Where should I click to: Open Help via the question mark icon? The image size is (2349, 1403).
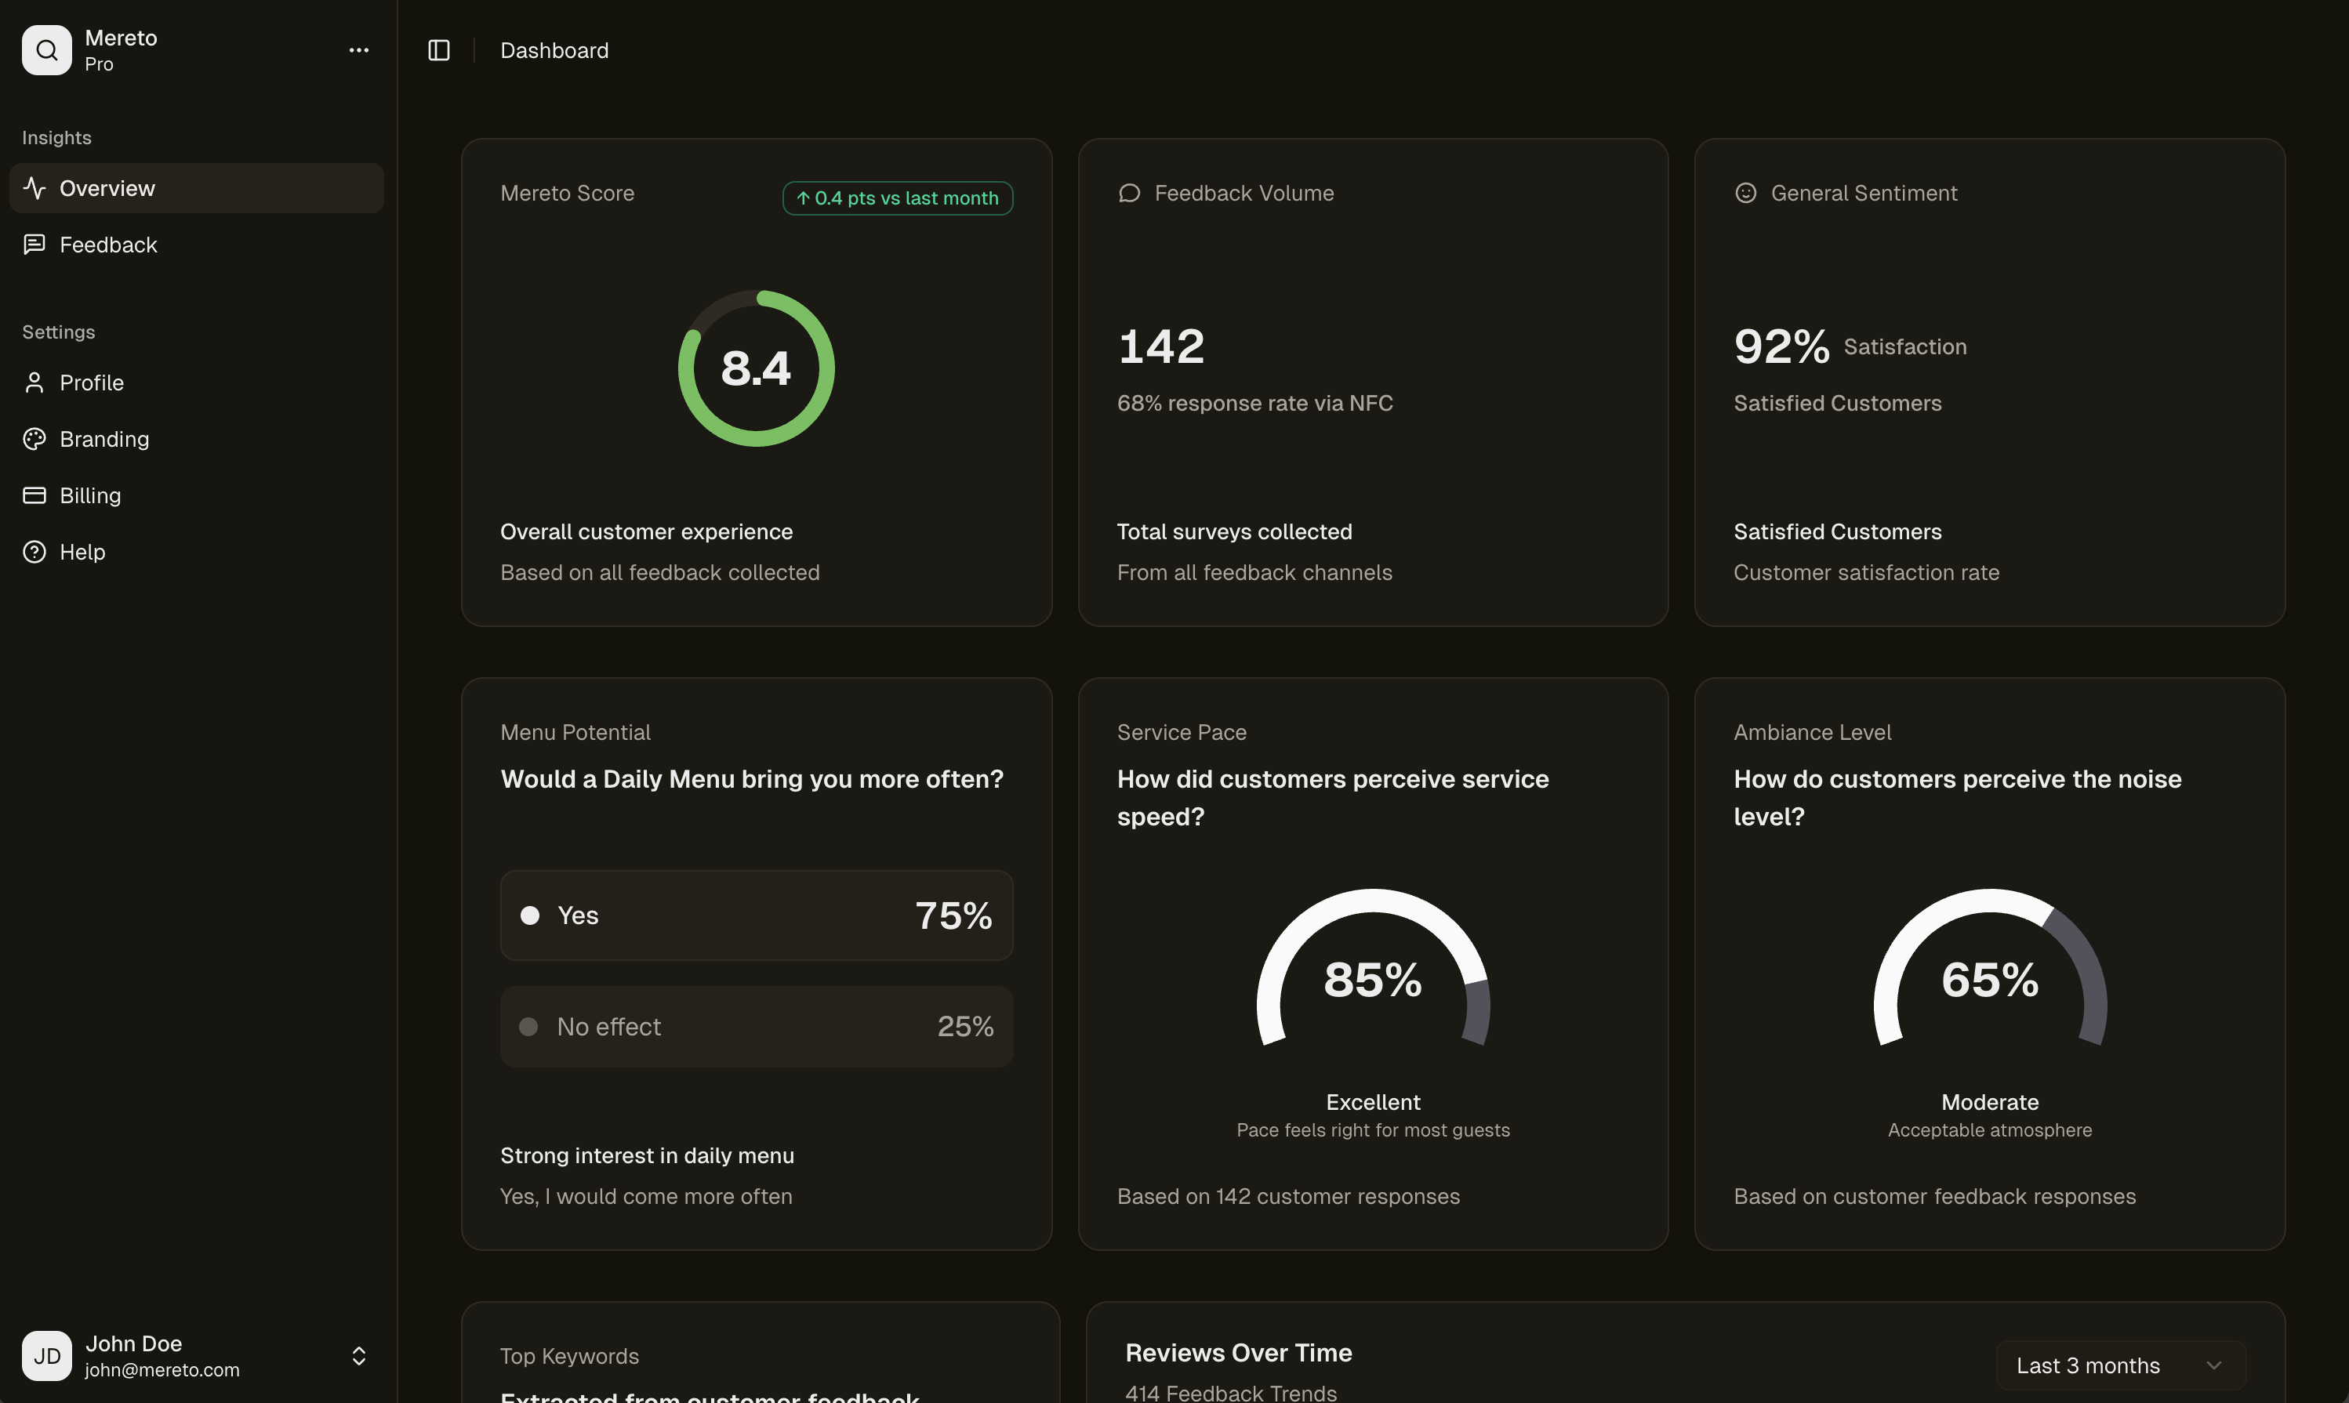(x=35, y=552)
